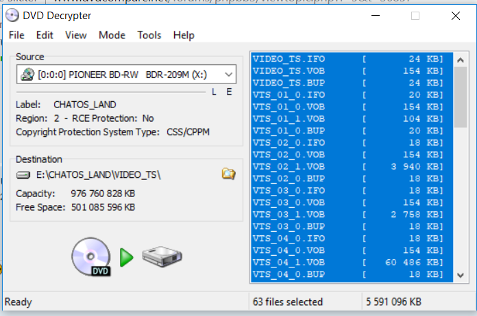This screenshot has width=477, height=316.
Task: Click the Free Space value 501 085 596 KB
Action: (103, 207)
